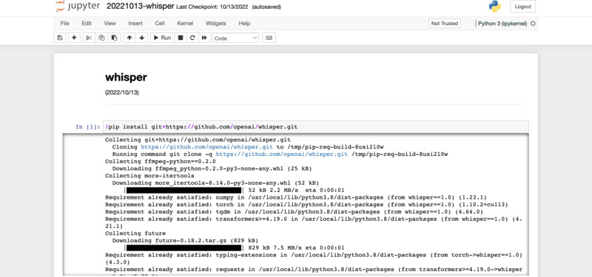592x277 pixels.
Task: Toggle the Not Trusted notebook indicator
Action: point(445,24)
